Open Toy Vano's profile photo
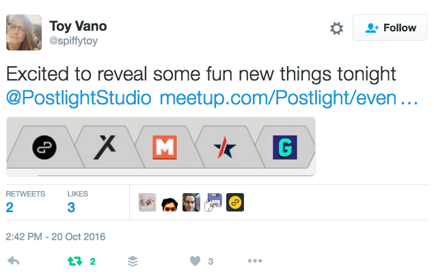434x277 pixels. [x=24, y=31]
